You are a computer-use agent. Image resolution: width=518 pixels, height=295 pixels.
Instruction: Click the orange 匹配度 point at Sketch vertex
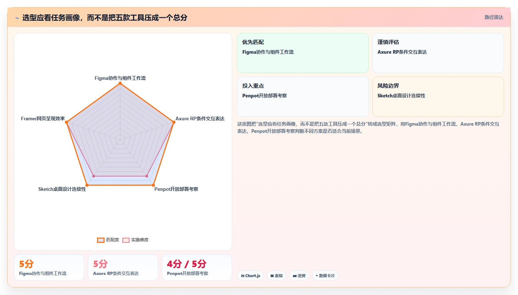pyautogui.click(x=87, y=185)
